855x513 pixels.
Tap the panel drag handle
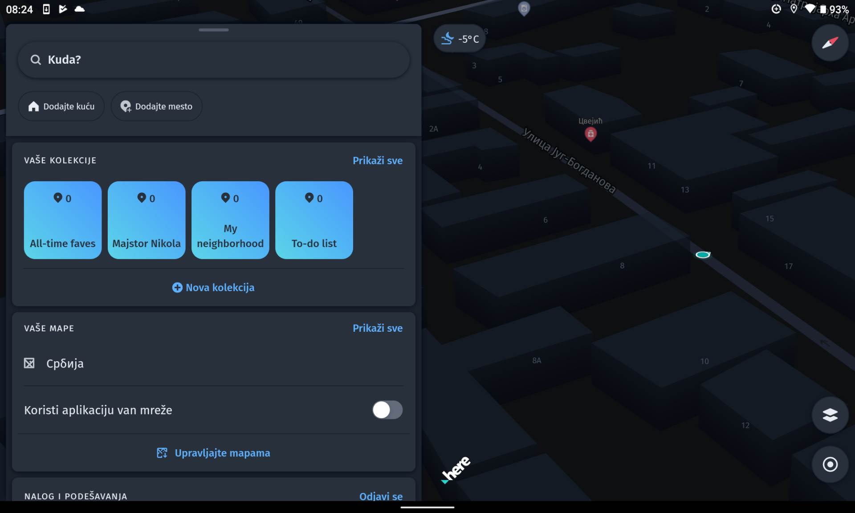point(214,30)
